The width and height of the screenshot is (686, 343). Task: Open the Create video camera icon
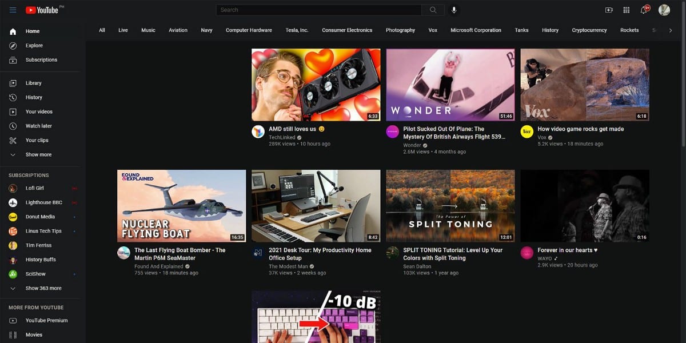pyautogui.click(x=609, y=10)
